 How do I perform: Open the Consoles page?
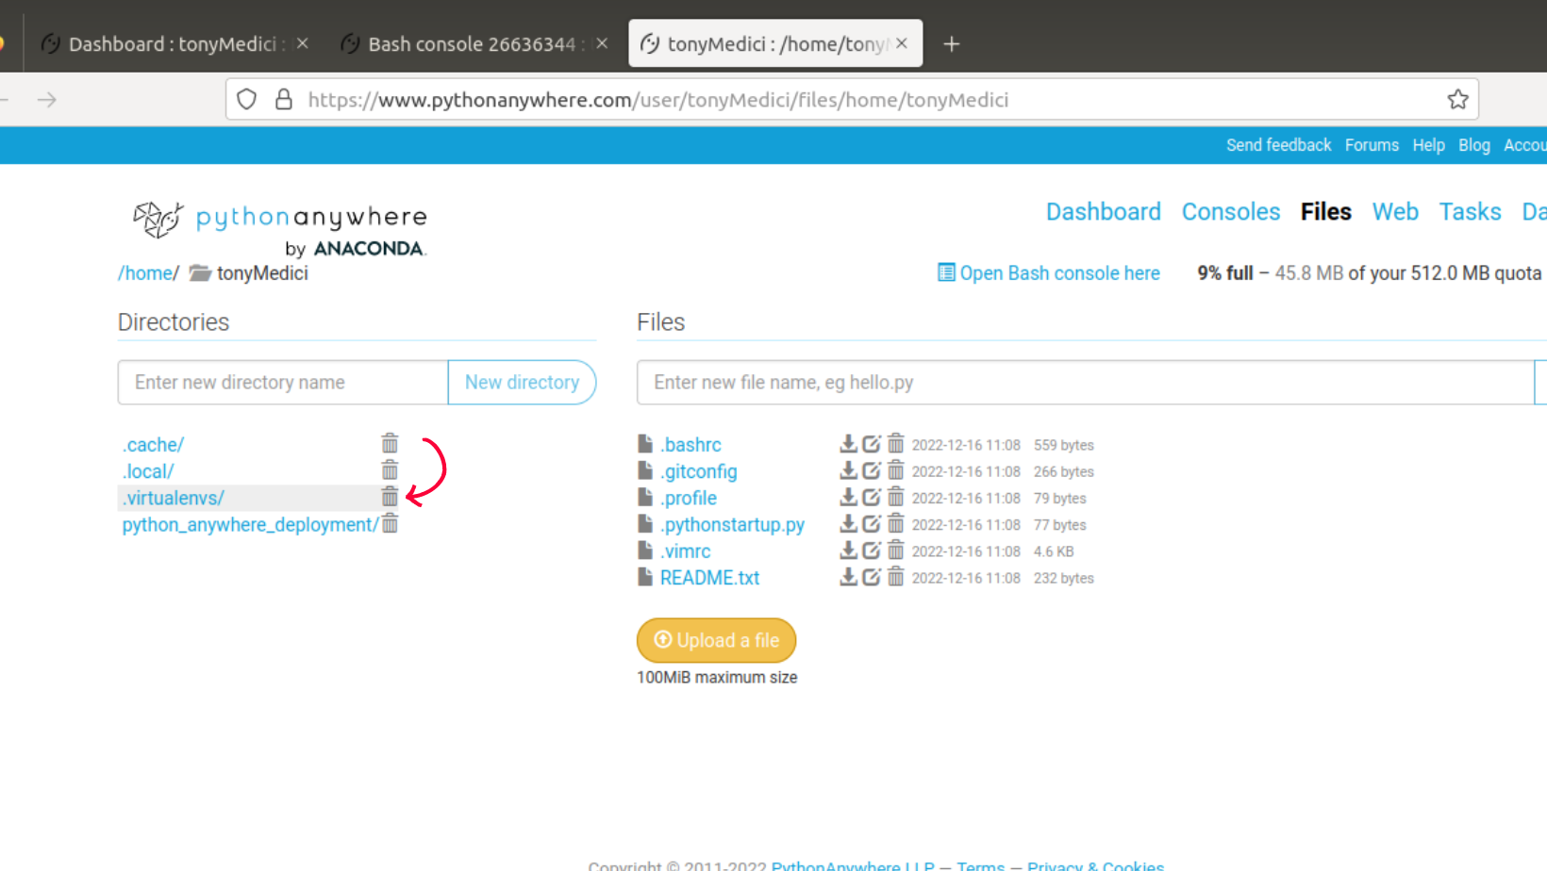point(1230,211)
